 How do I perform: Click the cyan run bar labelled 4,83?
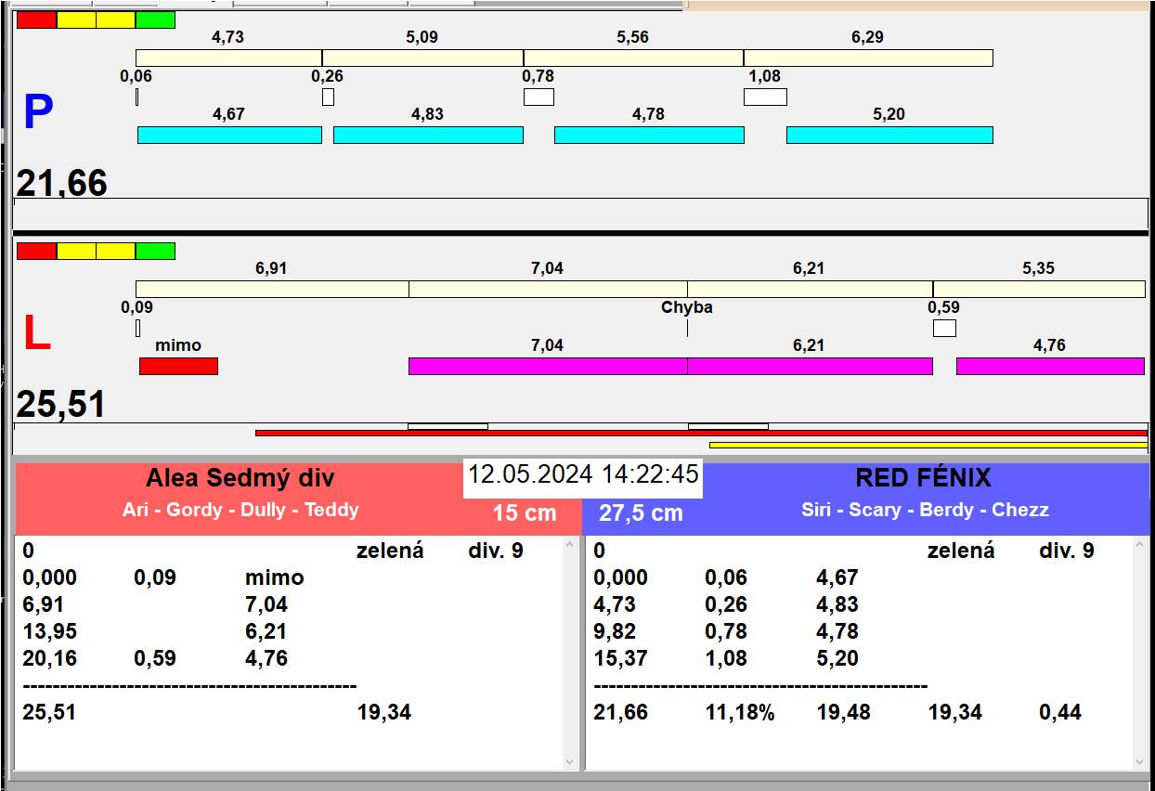[428, 135]
